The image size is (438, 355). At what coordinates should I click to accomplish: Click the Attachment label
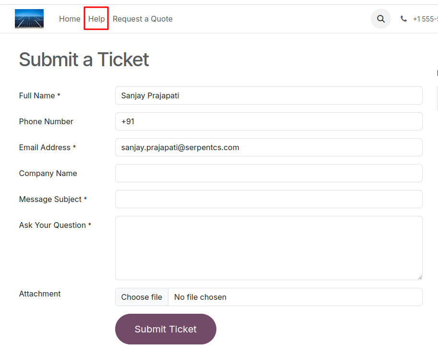40,294
